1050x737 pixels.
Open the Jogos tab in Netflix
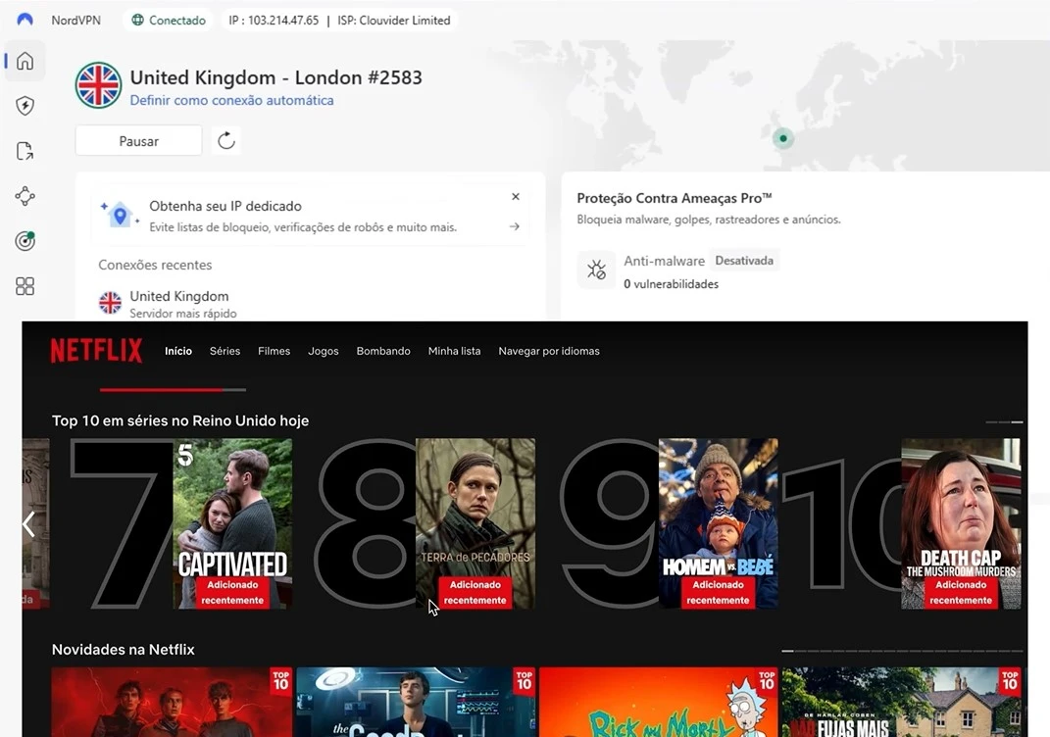coord(324,351)
